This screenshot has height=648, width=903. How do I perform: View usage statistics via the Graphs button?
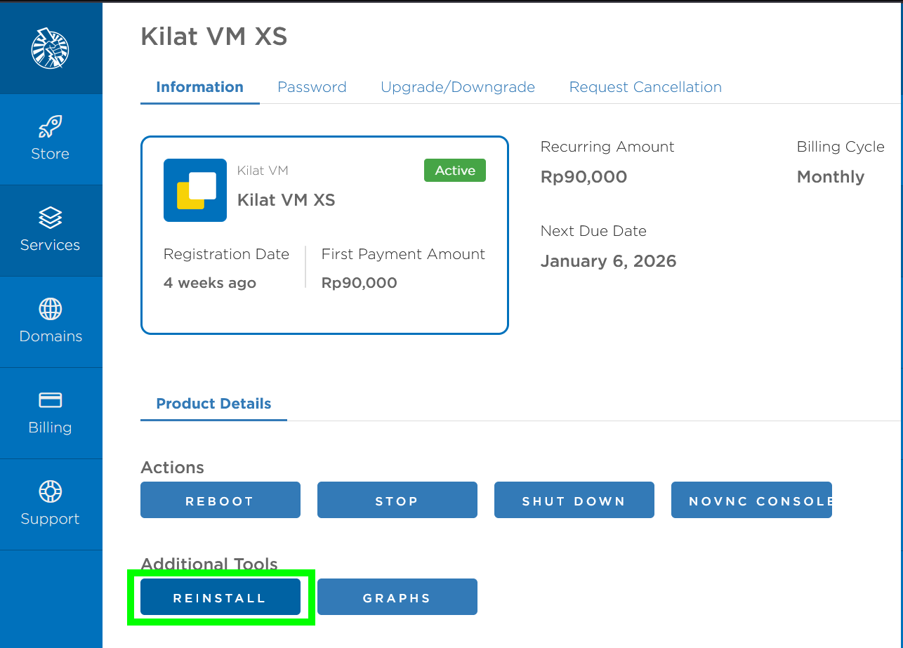397,597
